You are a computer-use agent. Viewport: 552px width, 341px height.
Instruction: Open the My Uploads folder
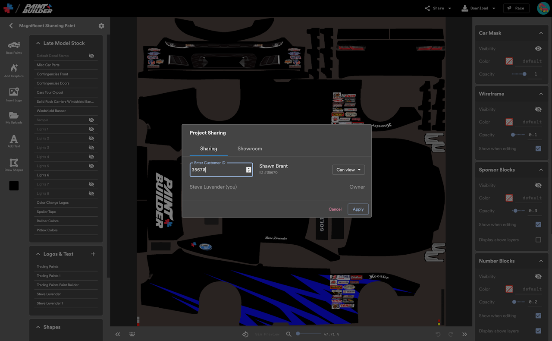(14, 117)
